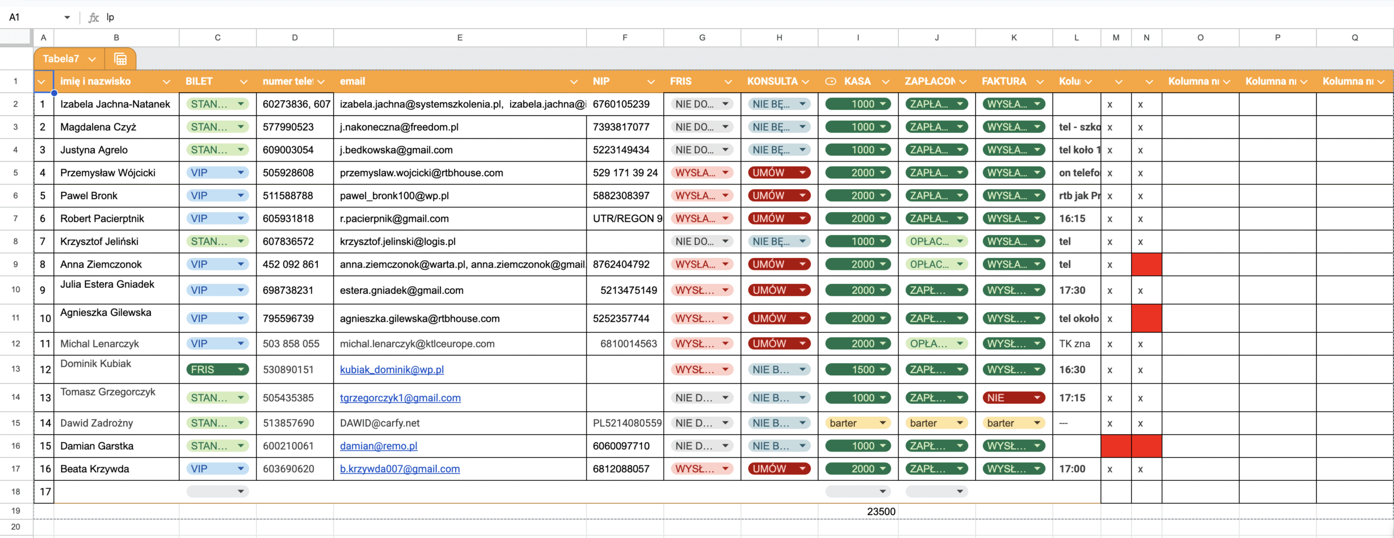Open UMÓW consultation chip for Pawel Bronk

(779, 195)
